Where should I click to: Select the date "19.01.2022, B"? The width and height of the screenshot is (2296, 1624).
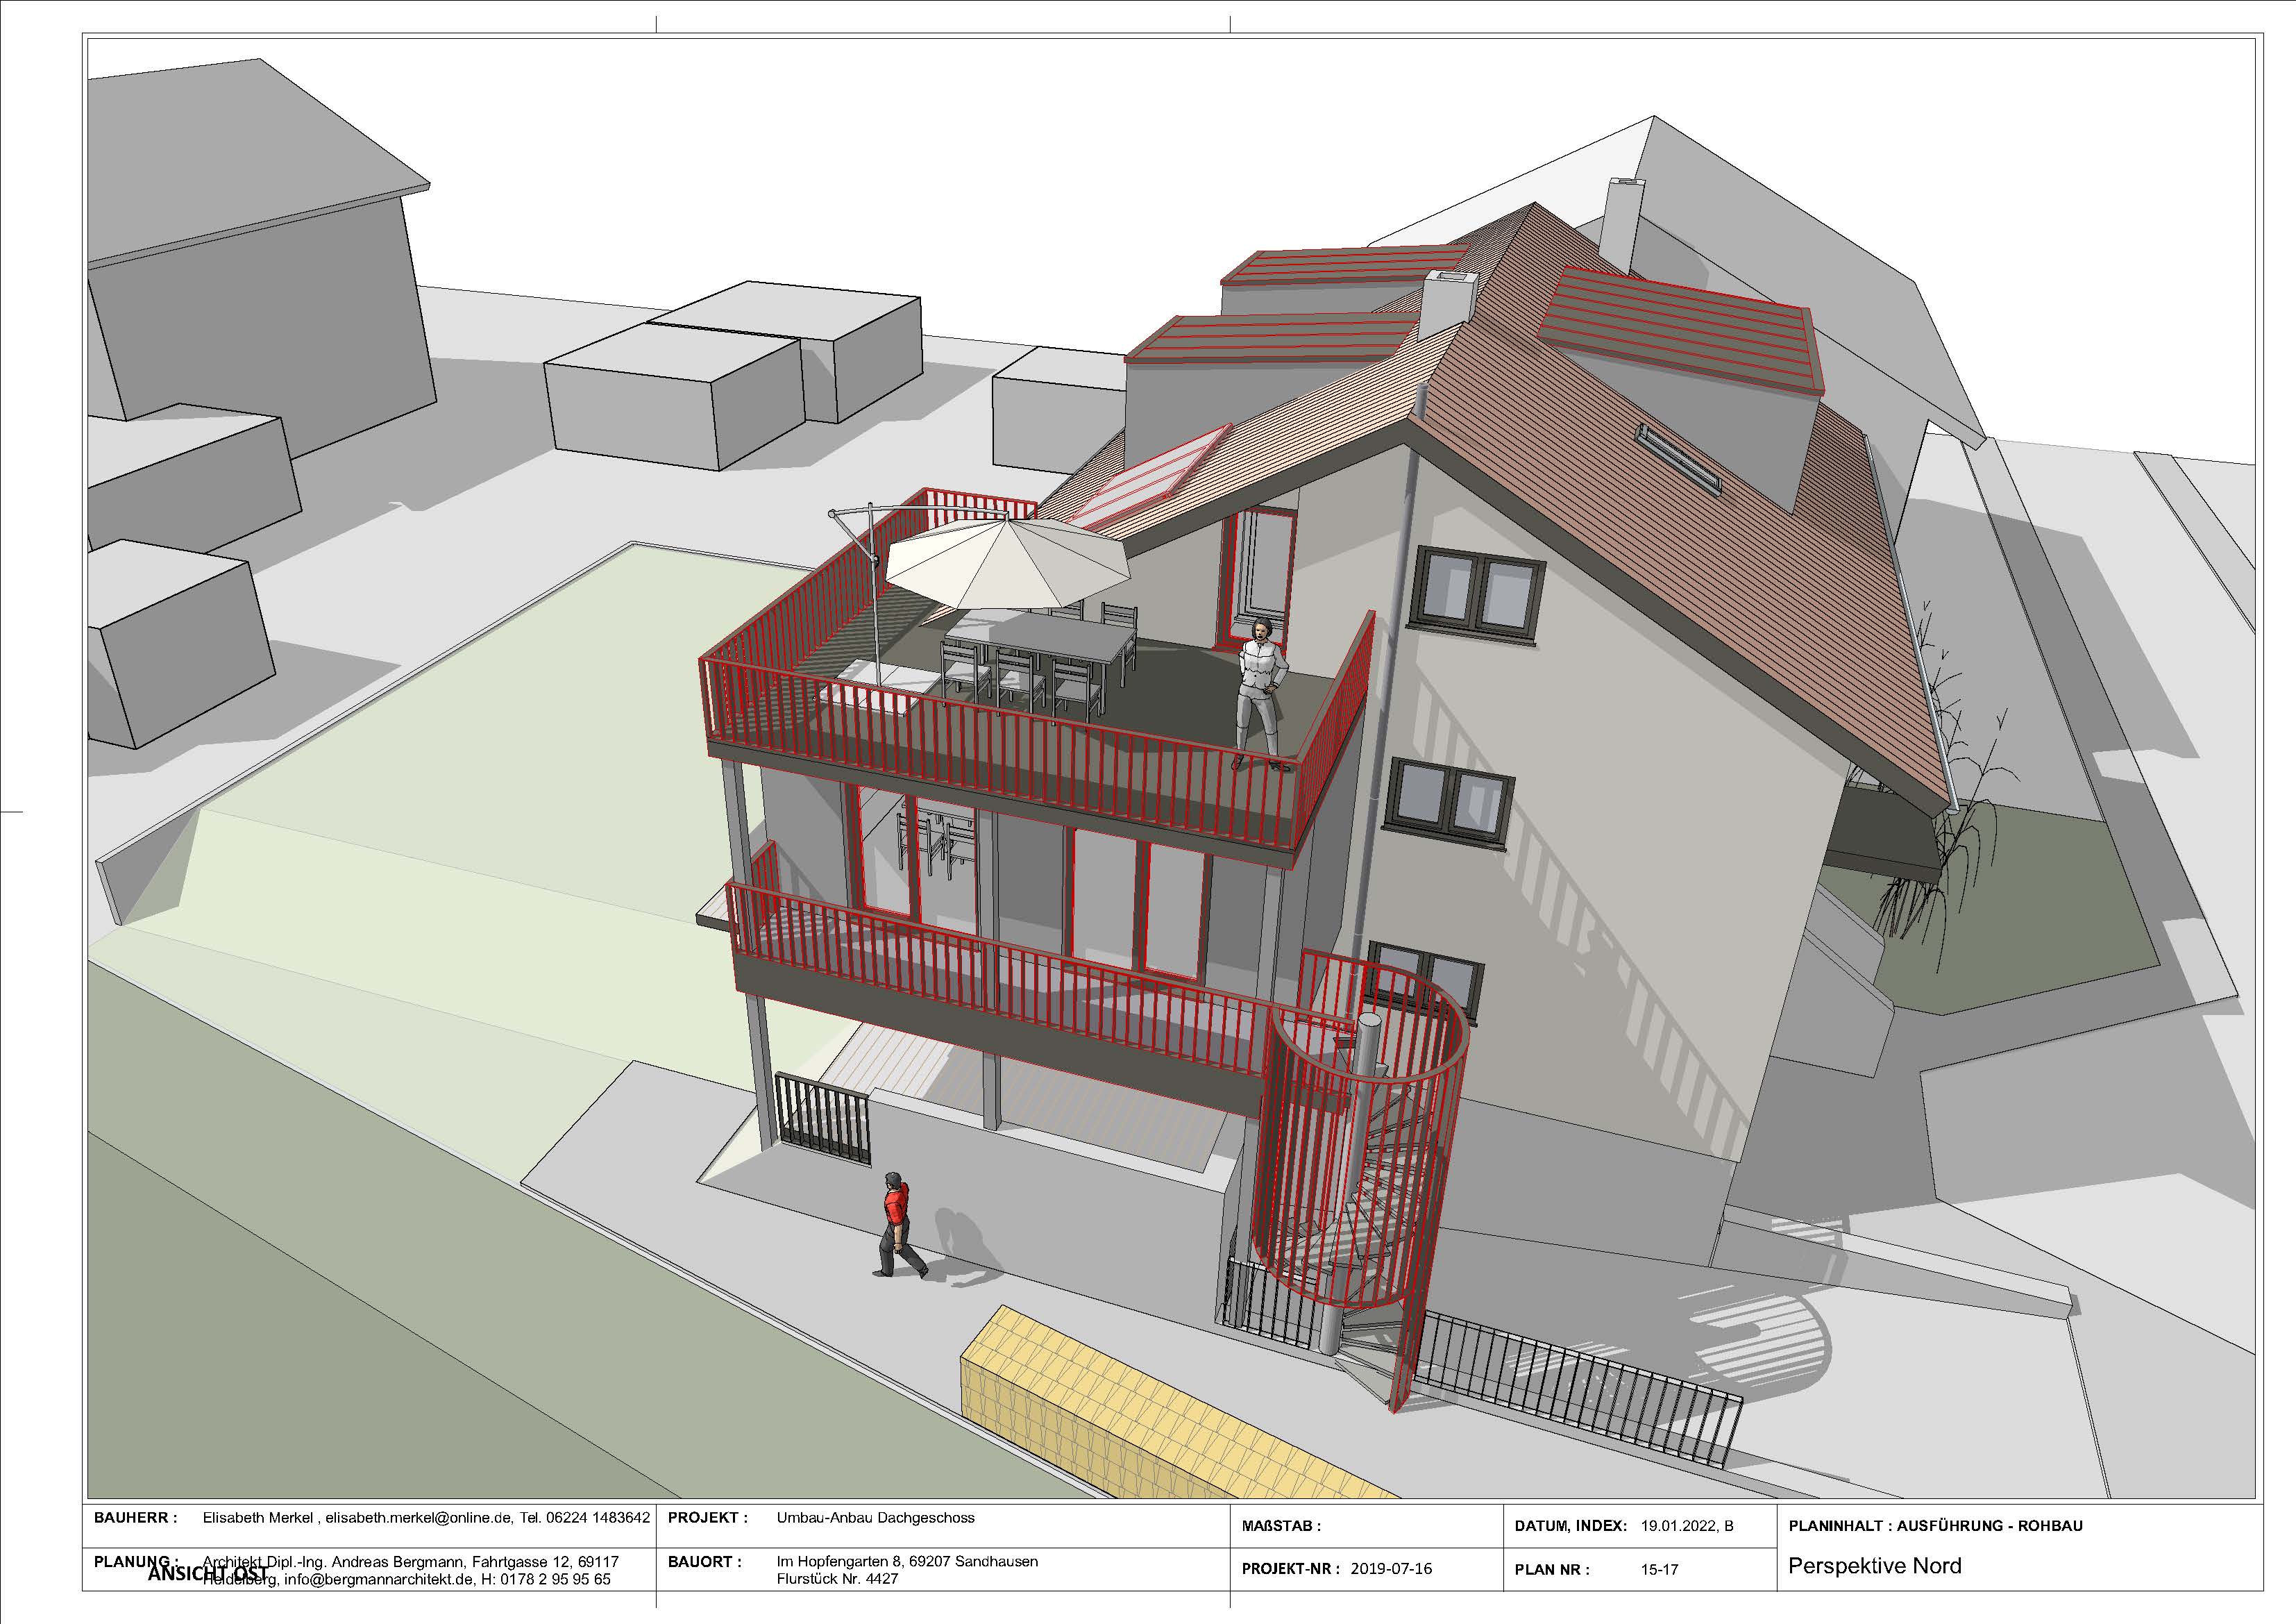(x=1687, y=1526)
